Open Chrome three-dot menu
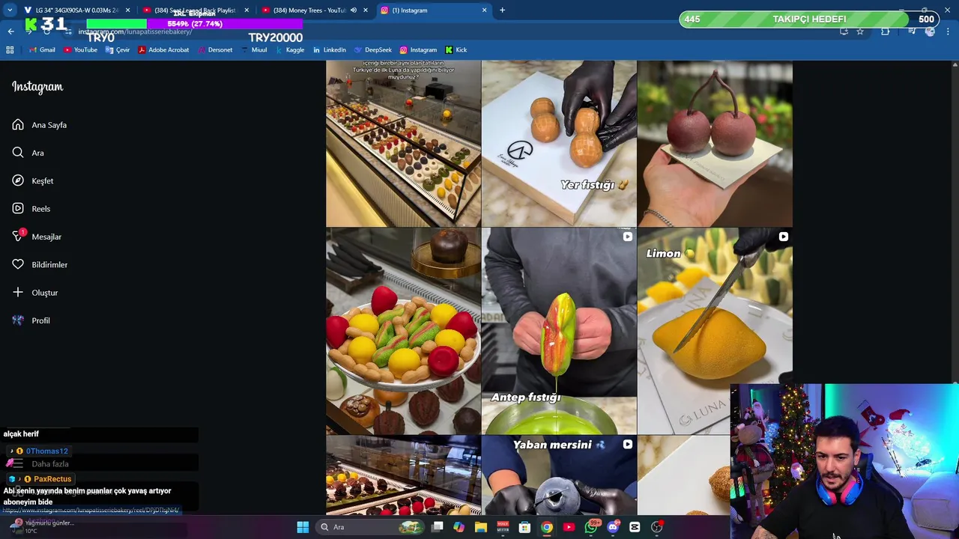This screenshot has height=539, width=959. click(948, 31)
